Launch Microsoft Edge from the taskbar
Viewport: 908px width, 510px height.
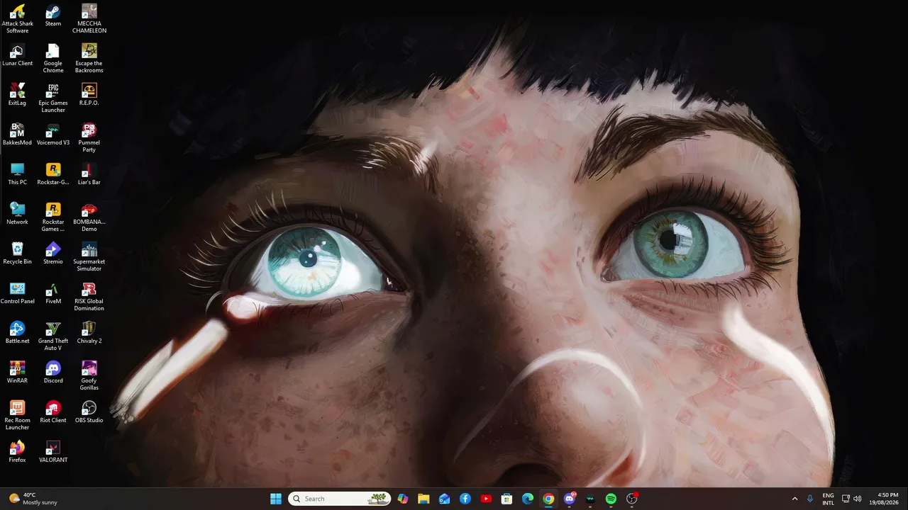coord(528,499)
